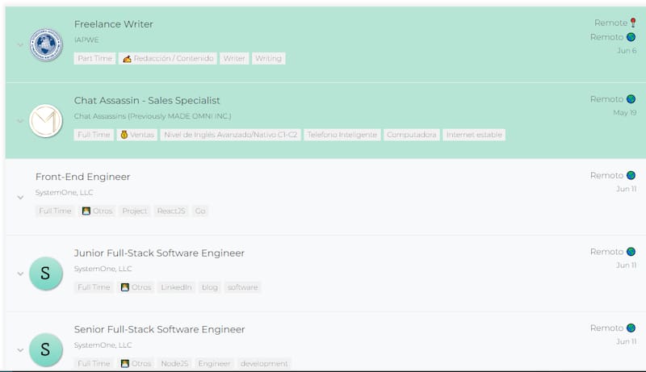The width and height of the screenshot is (646, 372).
Task: Open Senior Full-Stack Software Engineer title
Action: click(159, 329)
